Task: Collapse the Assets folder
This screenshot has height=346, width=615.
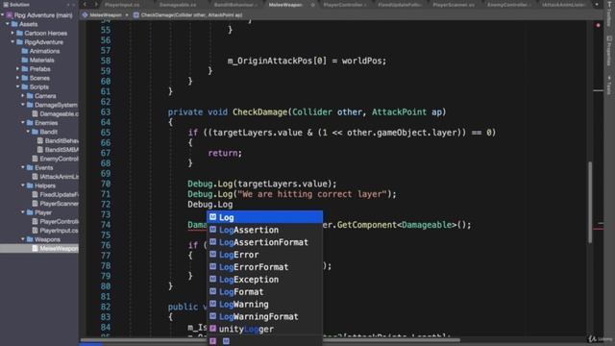Action: pos(8,24)
